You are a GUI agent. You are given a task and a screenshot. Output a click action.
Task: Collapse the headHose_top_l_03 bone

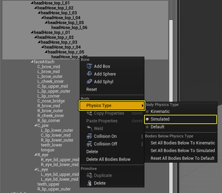[x=39, y=13]
